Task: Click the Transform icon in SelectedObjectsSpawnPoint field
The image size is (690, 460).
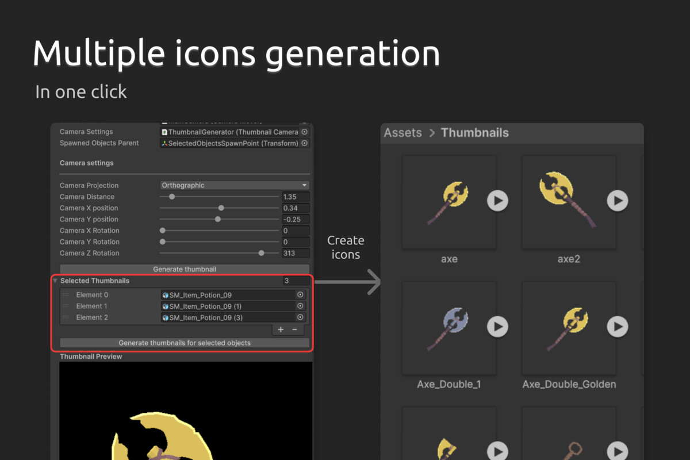Action: [x=165, y=143]
